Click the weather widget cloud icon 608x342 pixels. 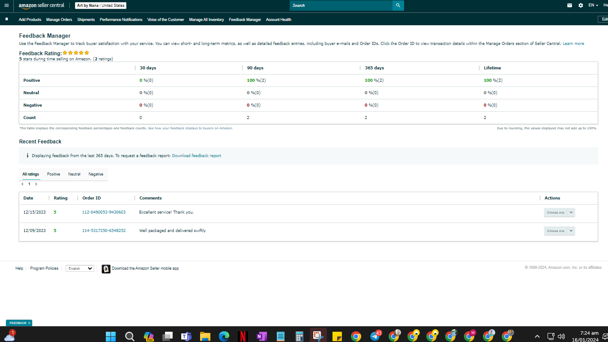click(9, 336)
